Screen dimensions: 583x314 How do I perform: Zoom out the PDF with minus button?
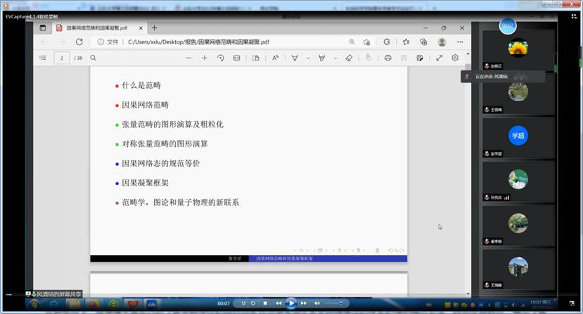tap(188, 58)
